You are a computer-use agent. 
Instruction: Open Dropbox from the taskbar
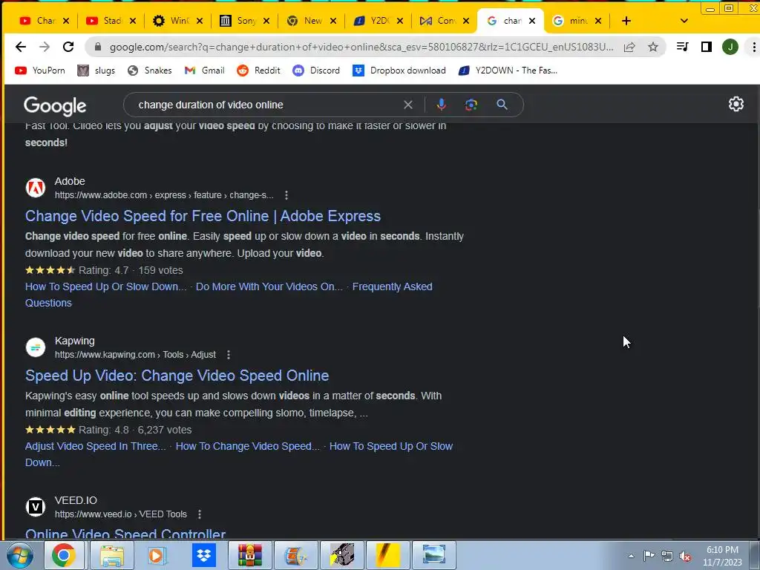click(203, 555)
